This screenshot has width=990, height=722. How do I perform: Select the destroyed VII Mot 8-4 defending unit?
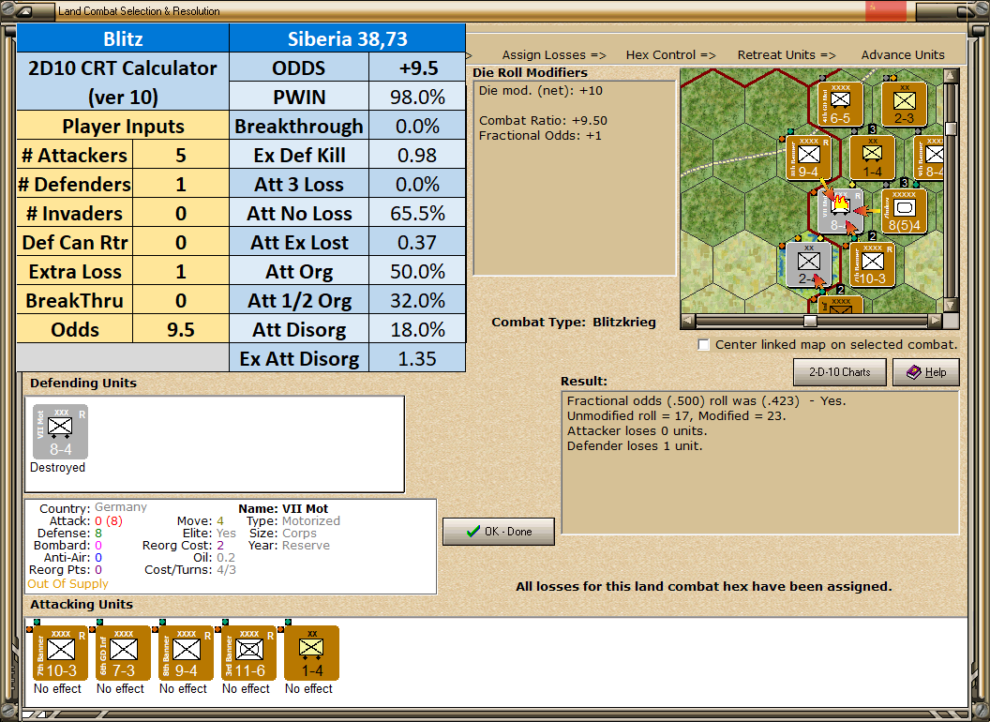pos(60,432)
